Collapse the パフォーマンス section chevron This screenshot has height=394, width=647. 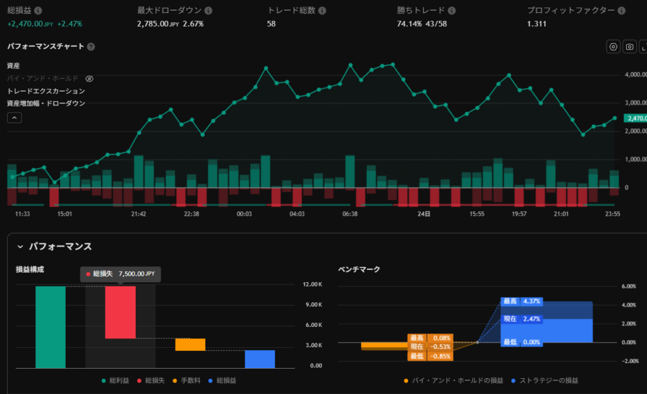tap(20, 247)
